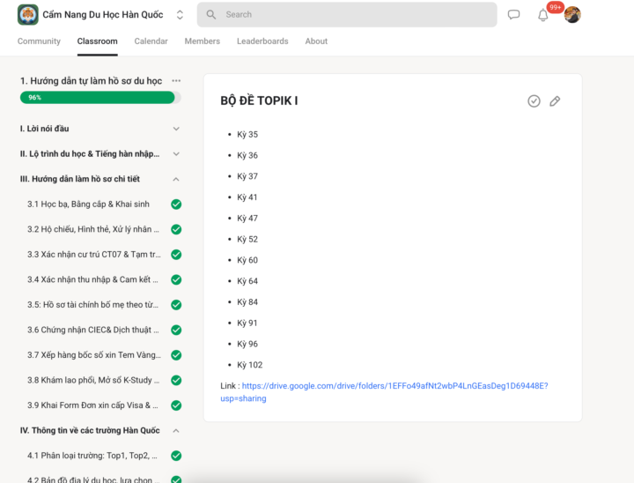Toggle completion check for lesson 3.5
This screenshot has width=634, height=483.
[x=176, y=305]
